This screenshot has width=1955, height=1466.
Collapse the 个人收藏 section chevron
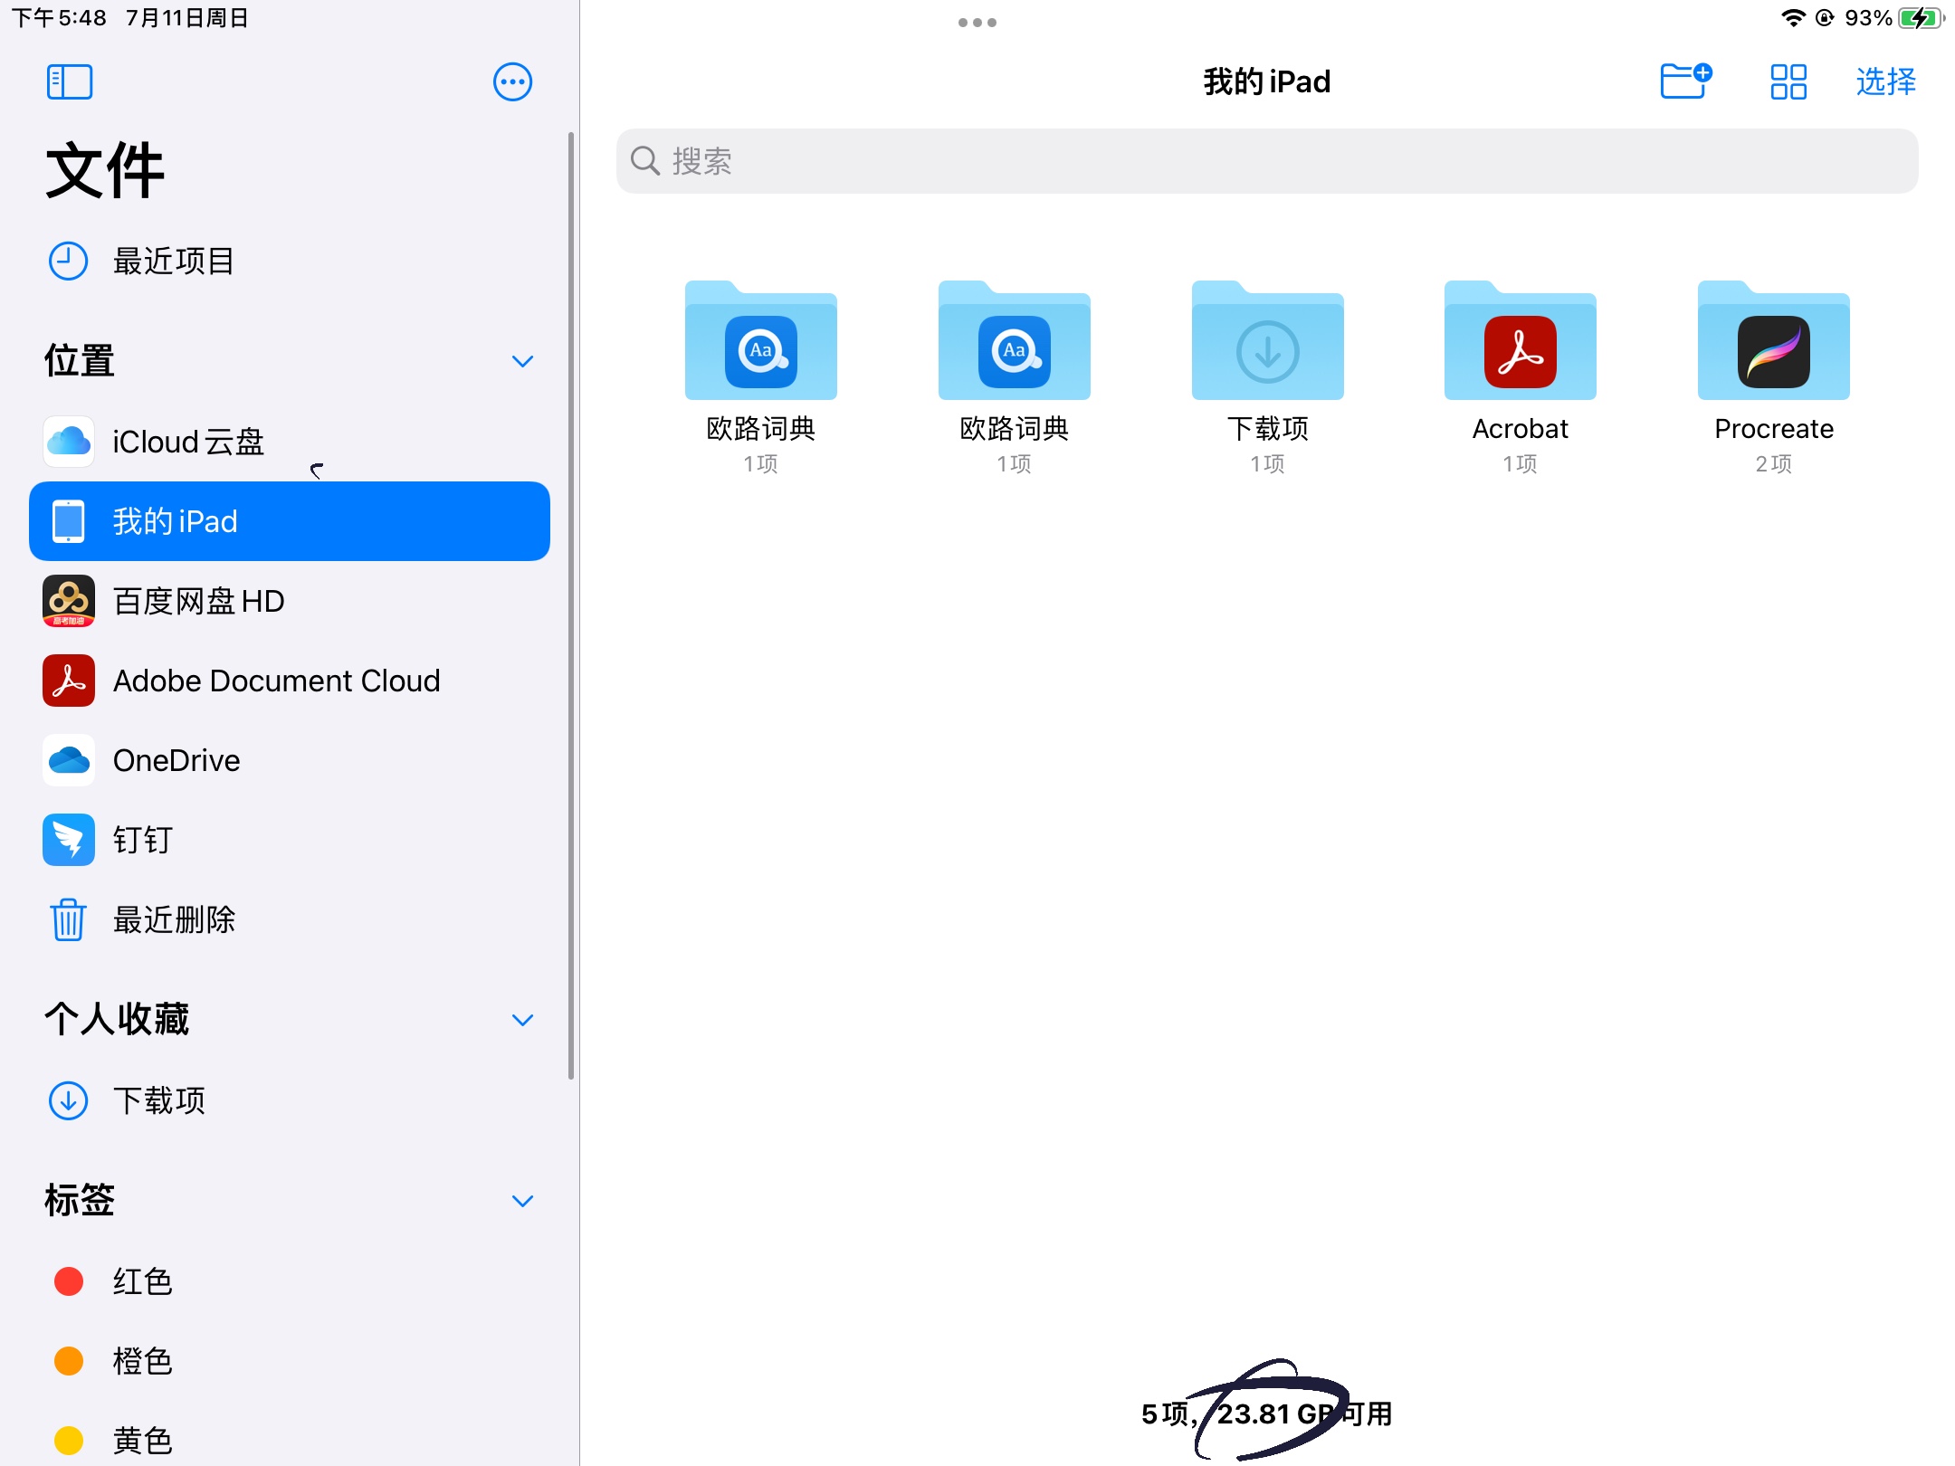point(522,1020)
